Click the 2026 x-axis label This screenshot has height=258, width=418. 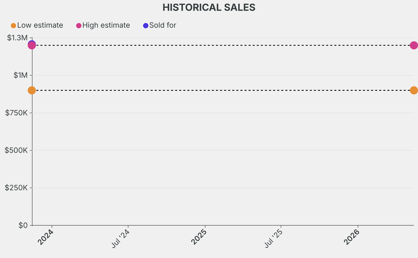click(x=351, y=238)
